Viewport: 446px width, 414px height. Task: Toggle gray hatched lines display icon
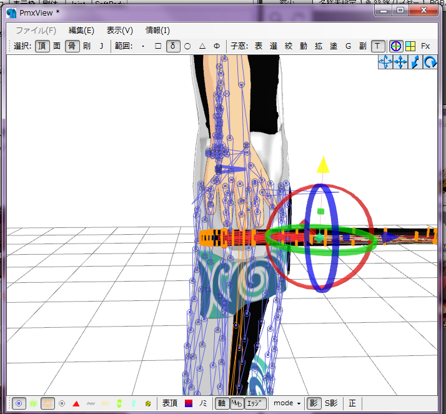click(91, 403)
